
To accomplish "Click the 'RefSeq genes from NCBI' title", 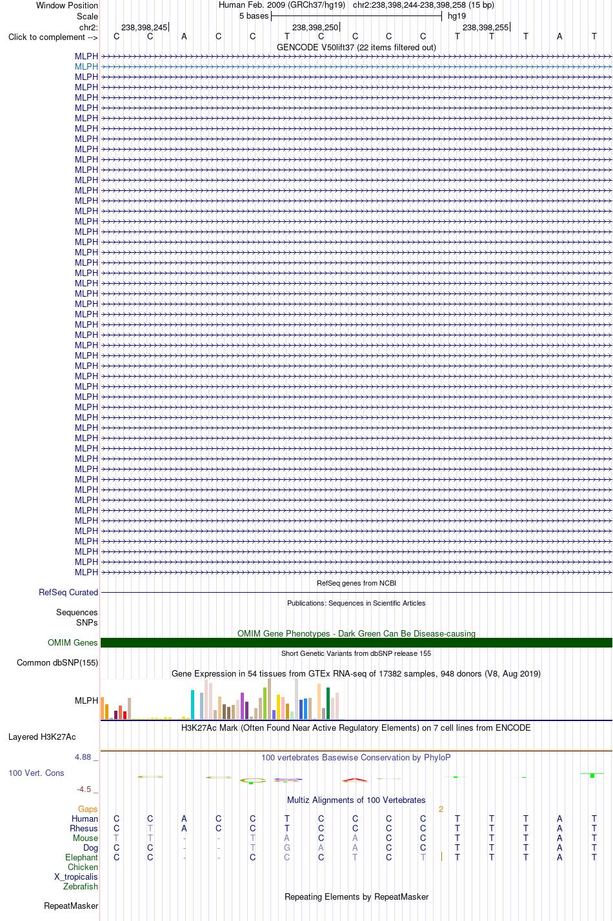I will [x=356, y=583].
